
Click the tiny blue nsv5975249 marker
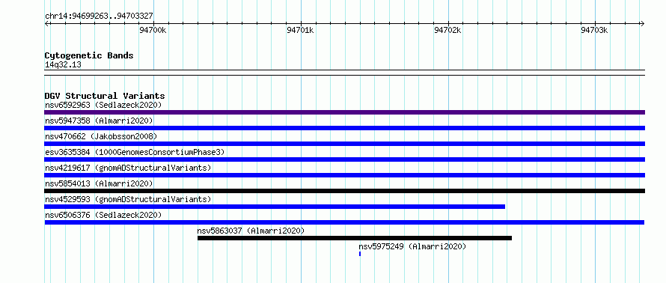pos(360,254)
